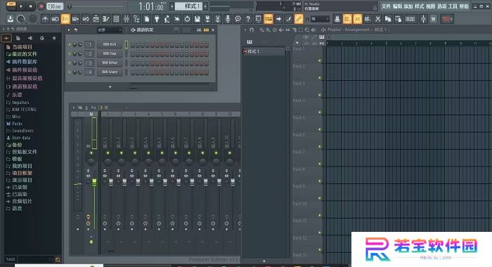Click the microphone recording icon
The height and width of the screenshot is (267, 492).
pyautogui.click(x=228, y=19)
